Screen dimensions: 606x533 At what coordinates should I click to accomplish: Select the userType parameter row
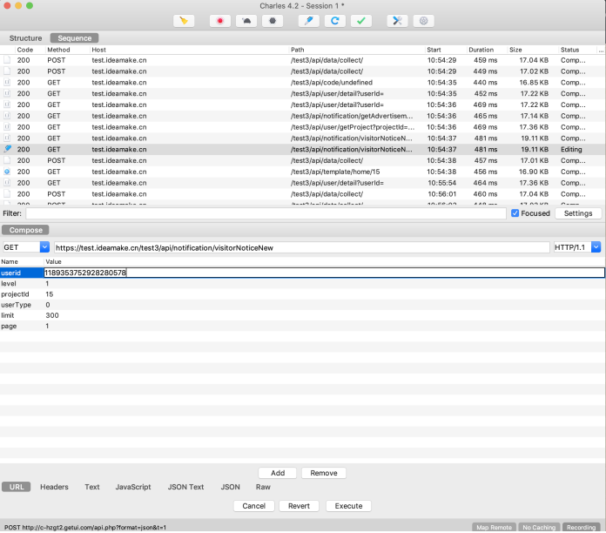point(303,305)
